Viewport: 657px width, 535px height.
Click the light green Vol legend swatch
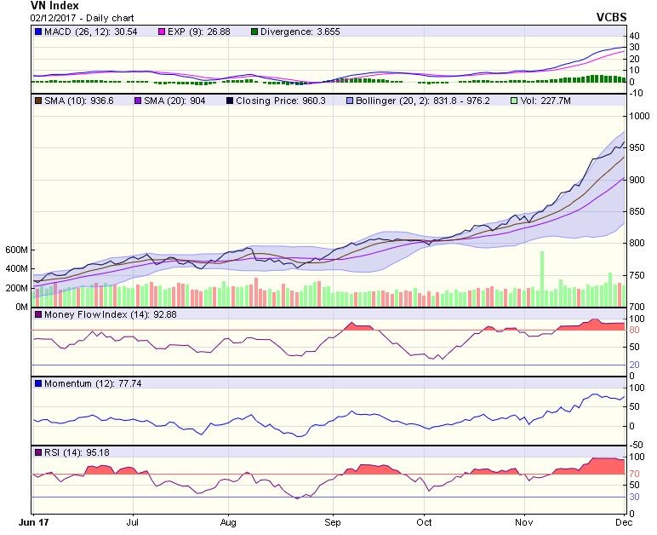512,100
